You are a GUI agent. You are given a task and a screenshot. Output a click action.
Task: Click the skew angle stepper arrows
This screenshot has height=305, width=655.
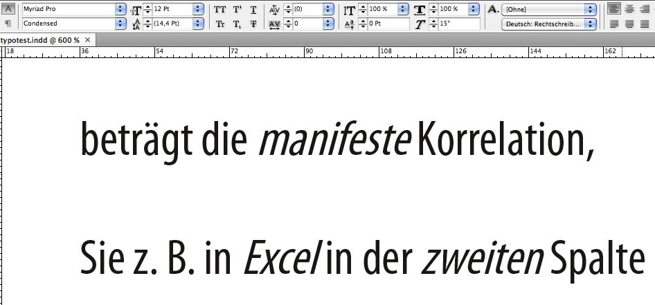[x=433, y=24]
